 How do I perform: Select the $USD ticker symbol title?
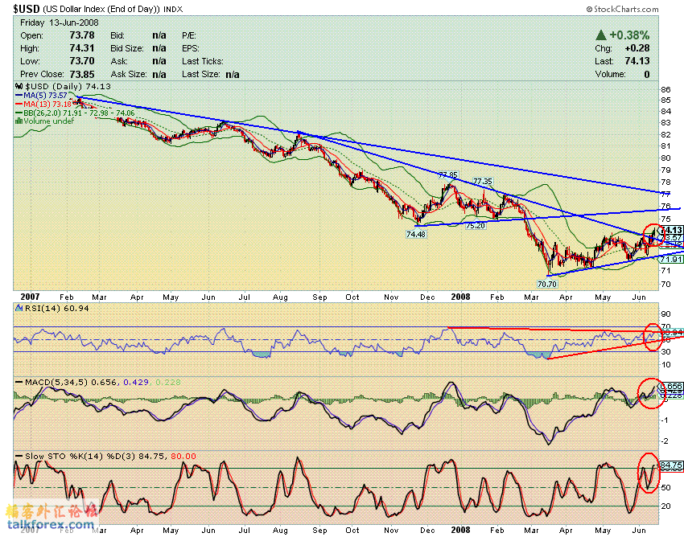pyautogui.click(x=27, y=9)
